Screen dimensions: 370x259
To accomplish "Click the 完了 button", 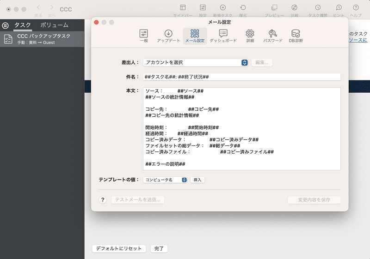I will [x=159, y=249].
